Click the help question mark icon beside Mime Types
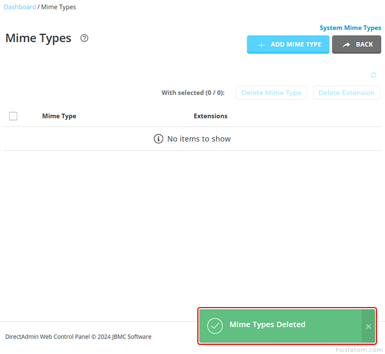 [84, 38]
